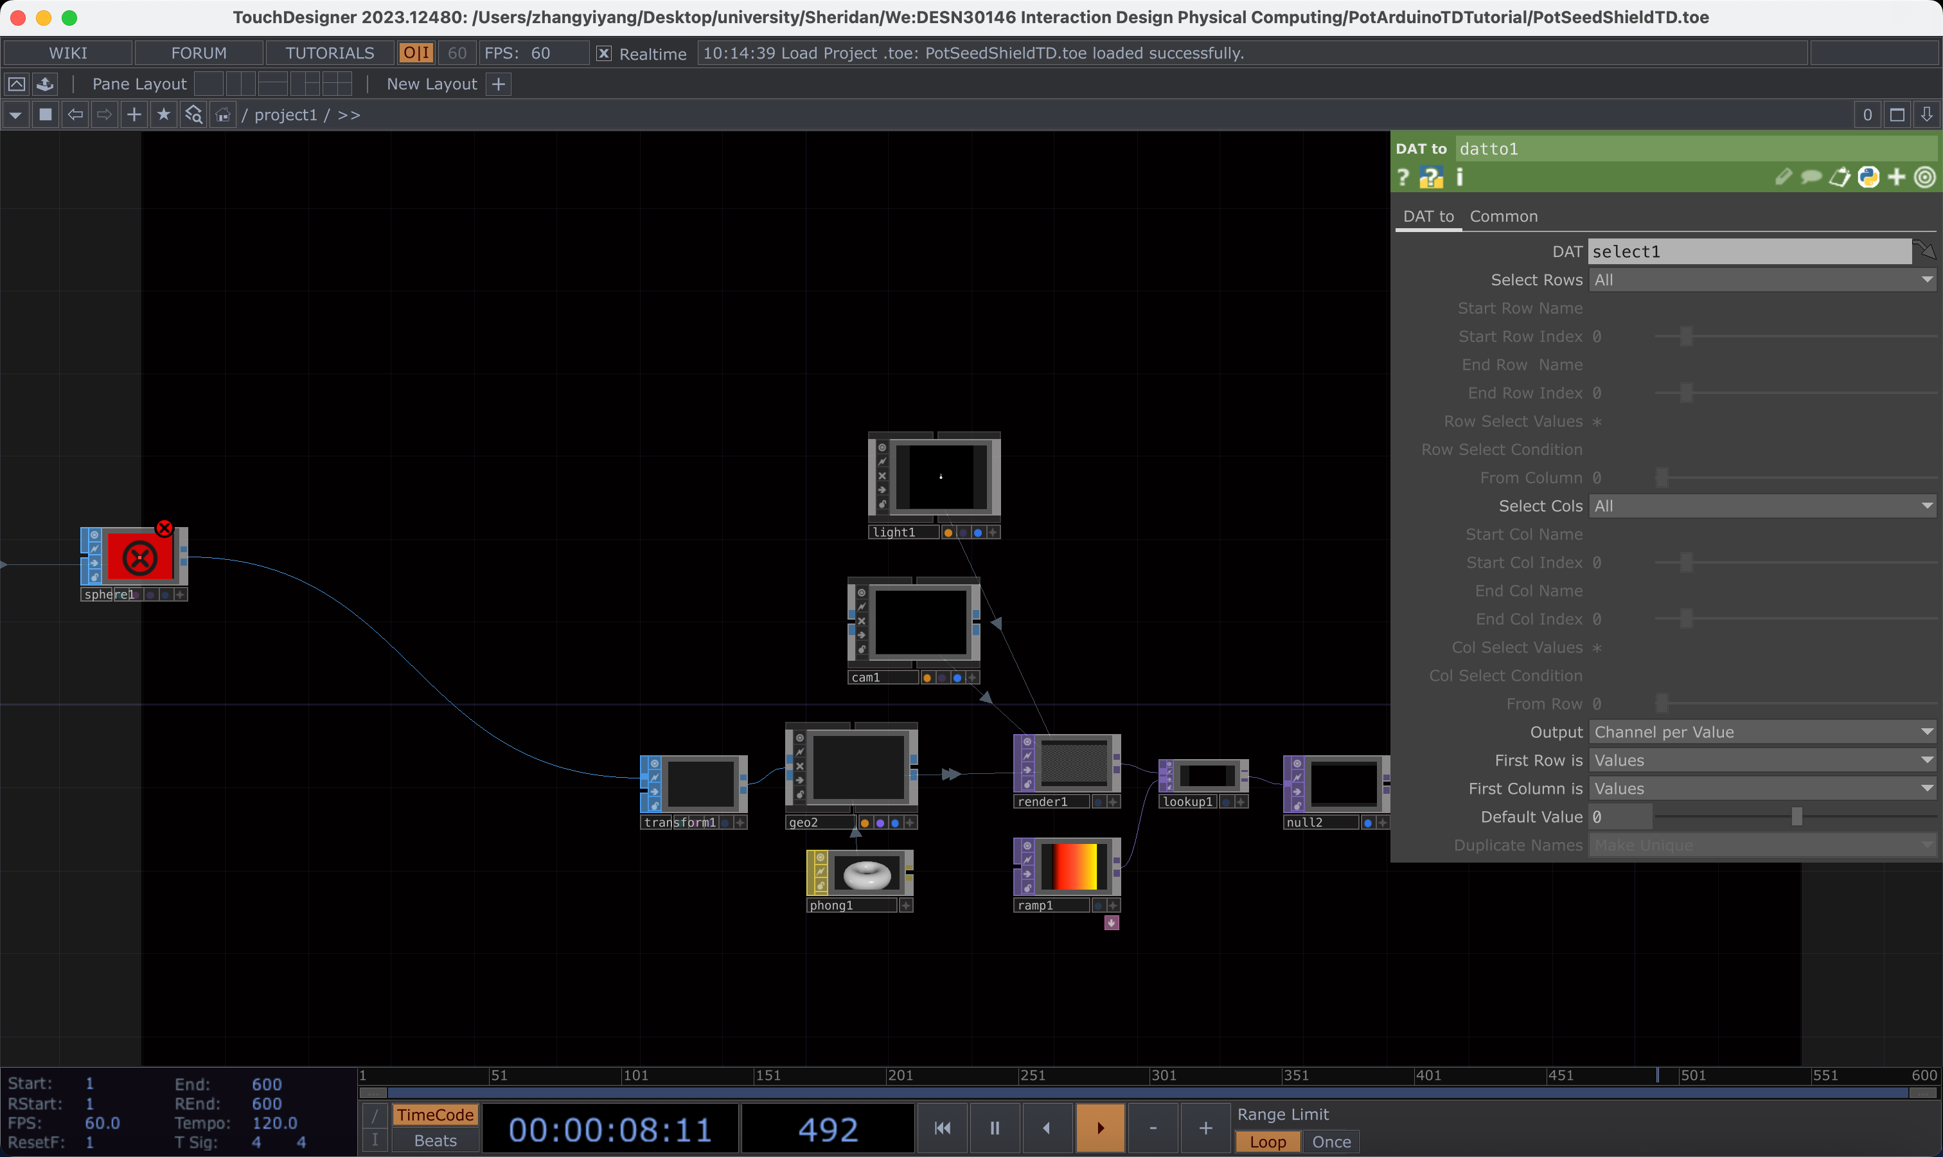This screenshot has height=1157, width=1943.
Task: Click the comment bubble icon on parameter panel
Action: [x=1811, y=177]
